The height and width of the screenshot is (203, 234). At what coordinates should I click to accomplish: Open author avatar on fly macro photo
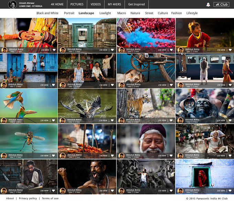pyautogui.click(x=4, y=156)
